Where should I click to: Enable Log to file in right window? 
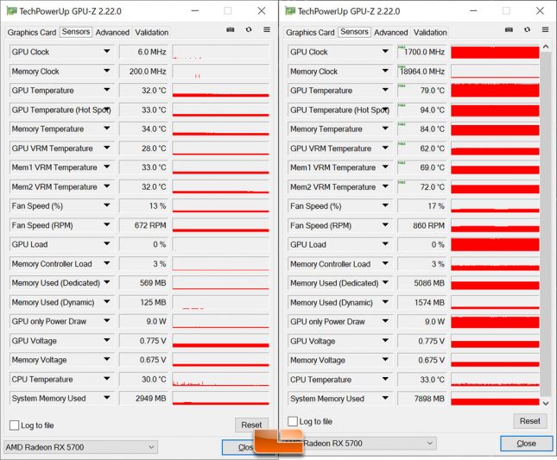pyautogui.click(x=293, y=421)
